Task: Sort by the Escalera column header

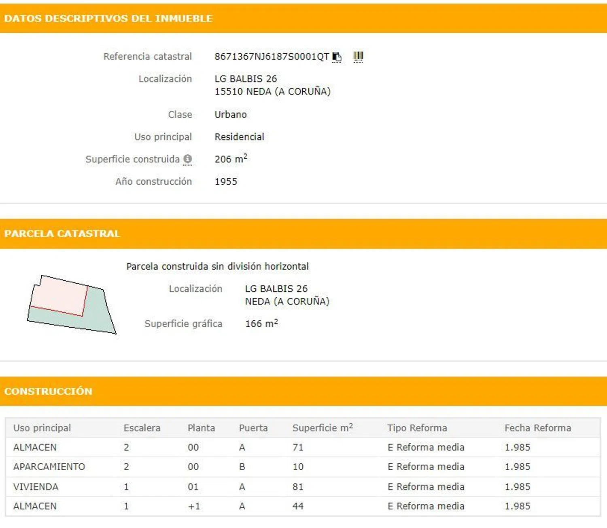Action: (x=142, y=428)
